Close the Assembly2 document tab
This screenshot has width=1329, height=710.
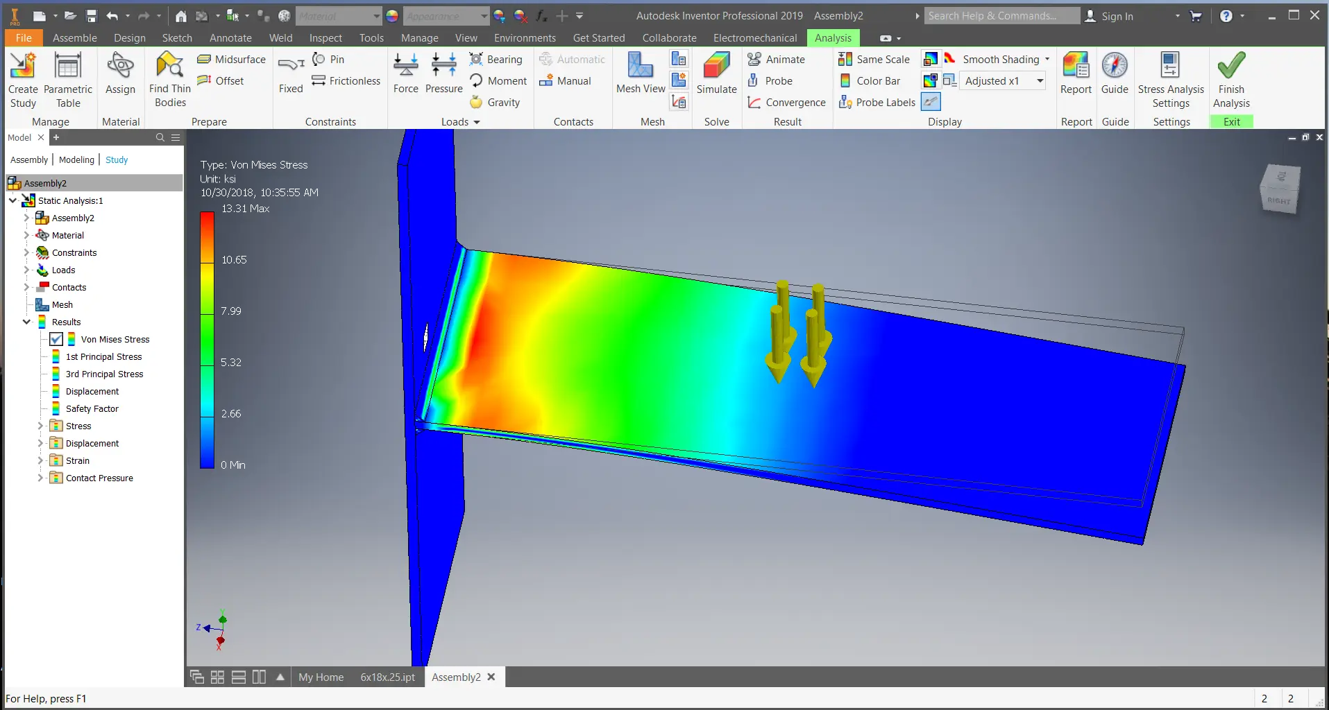coord(491,677)
